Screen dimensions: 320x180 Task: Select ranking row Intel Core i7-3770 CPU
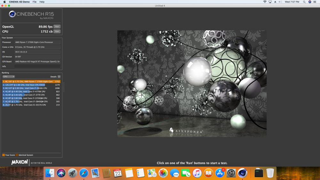pyautogui.click(x=31, y=95)
